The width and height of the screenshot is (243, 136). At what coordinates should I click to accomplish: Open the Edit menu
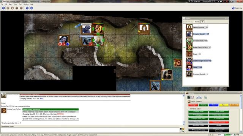[x=6, y=4]
